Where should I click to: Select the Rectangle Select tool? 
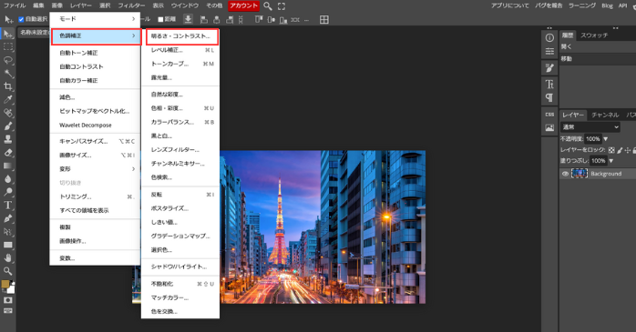pyautogui.click(x=7, y=47)
